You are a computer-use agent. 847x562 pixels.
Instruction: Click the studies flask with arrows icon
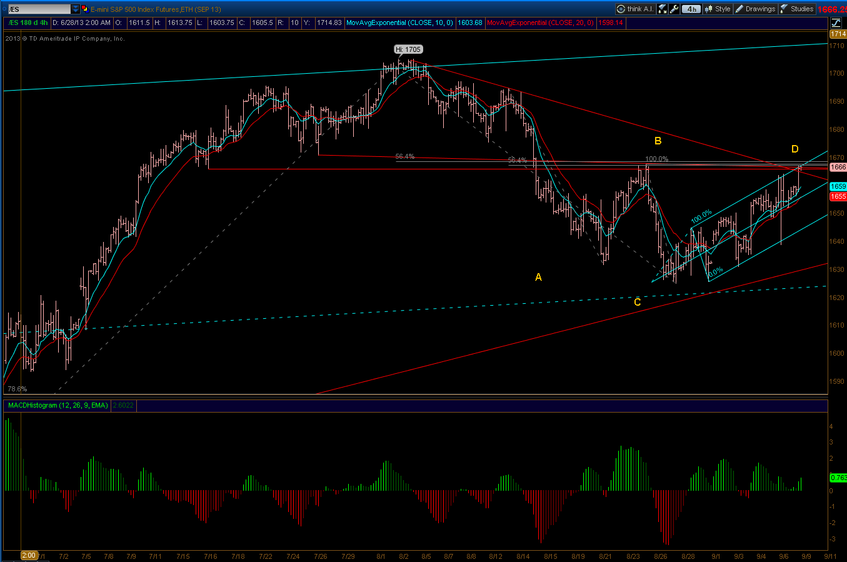663,9
